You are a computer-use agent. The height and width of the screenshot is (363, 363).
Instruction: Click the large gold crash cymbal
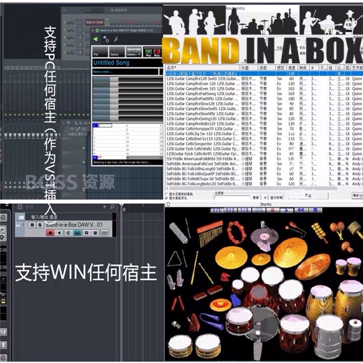click(x=290, y=253)
